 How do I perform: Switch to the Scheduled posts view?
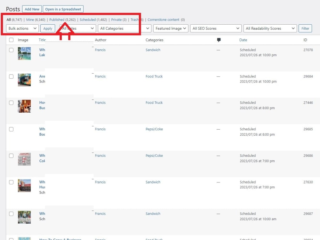88,20
